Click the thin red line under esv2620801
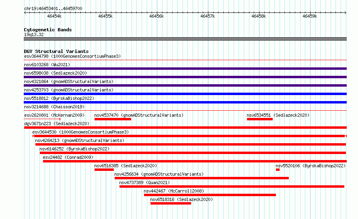358x219 pixels. pos(42,119)
